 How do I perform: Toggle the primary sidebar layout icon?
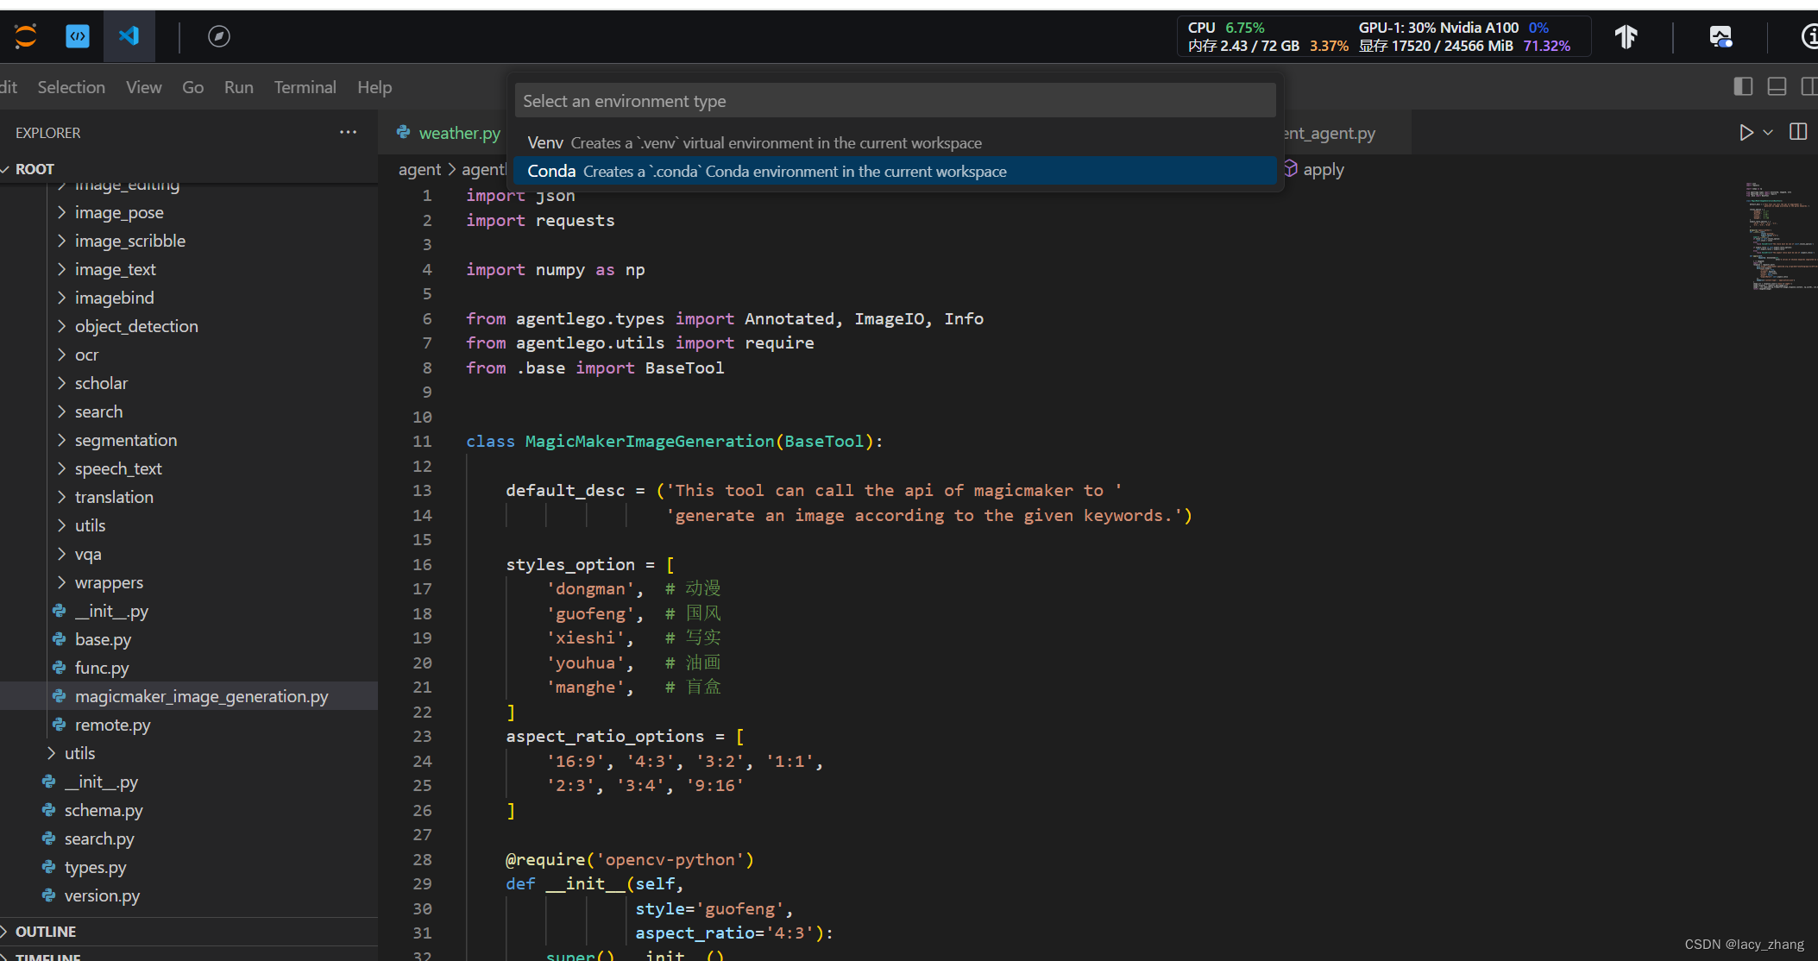[x=1743, y=86]
